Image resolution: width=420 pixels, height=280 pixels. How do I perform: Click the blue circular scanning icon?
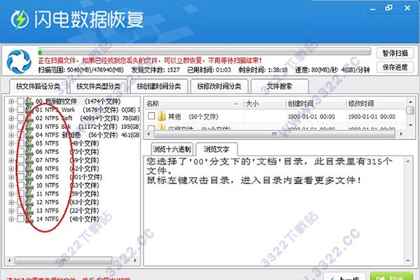19,62
